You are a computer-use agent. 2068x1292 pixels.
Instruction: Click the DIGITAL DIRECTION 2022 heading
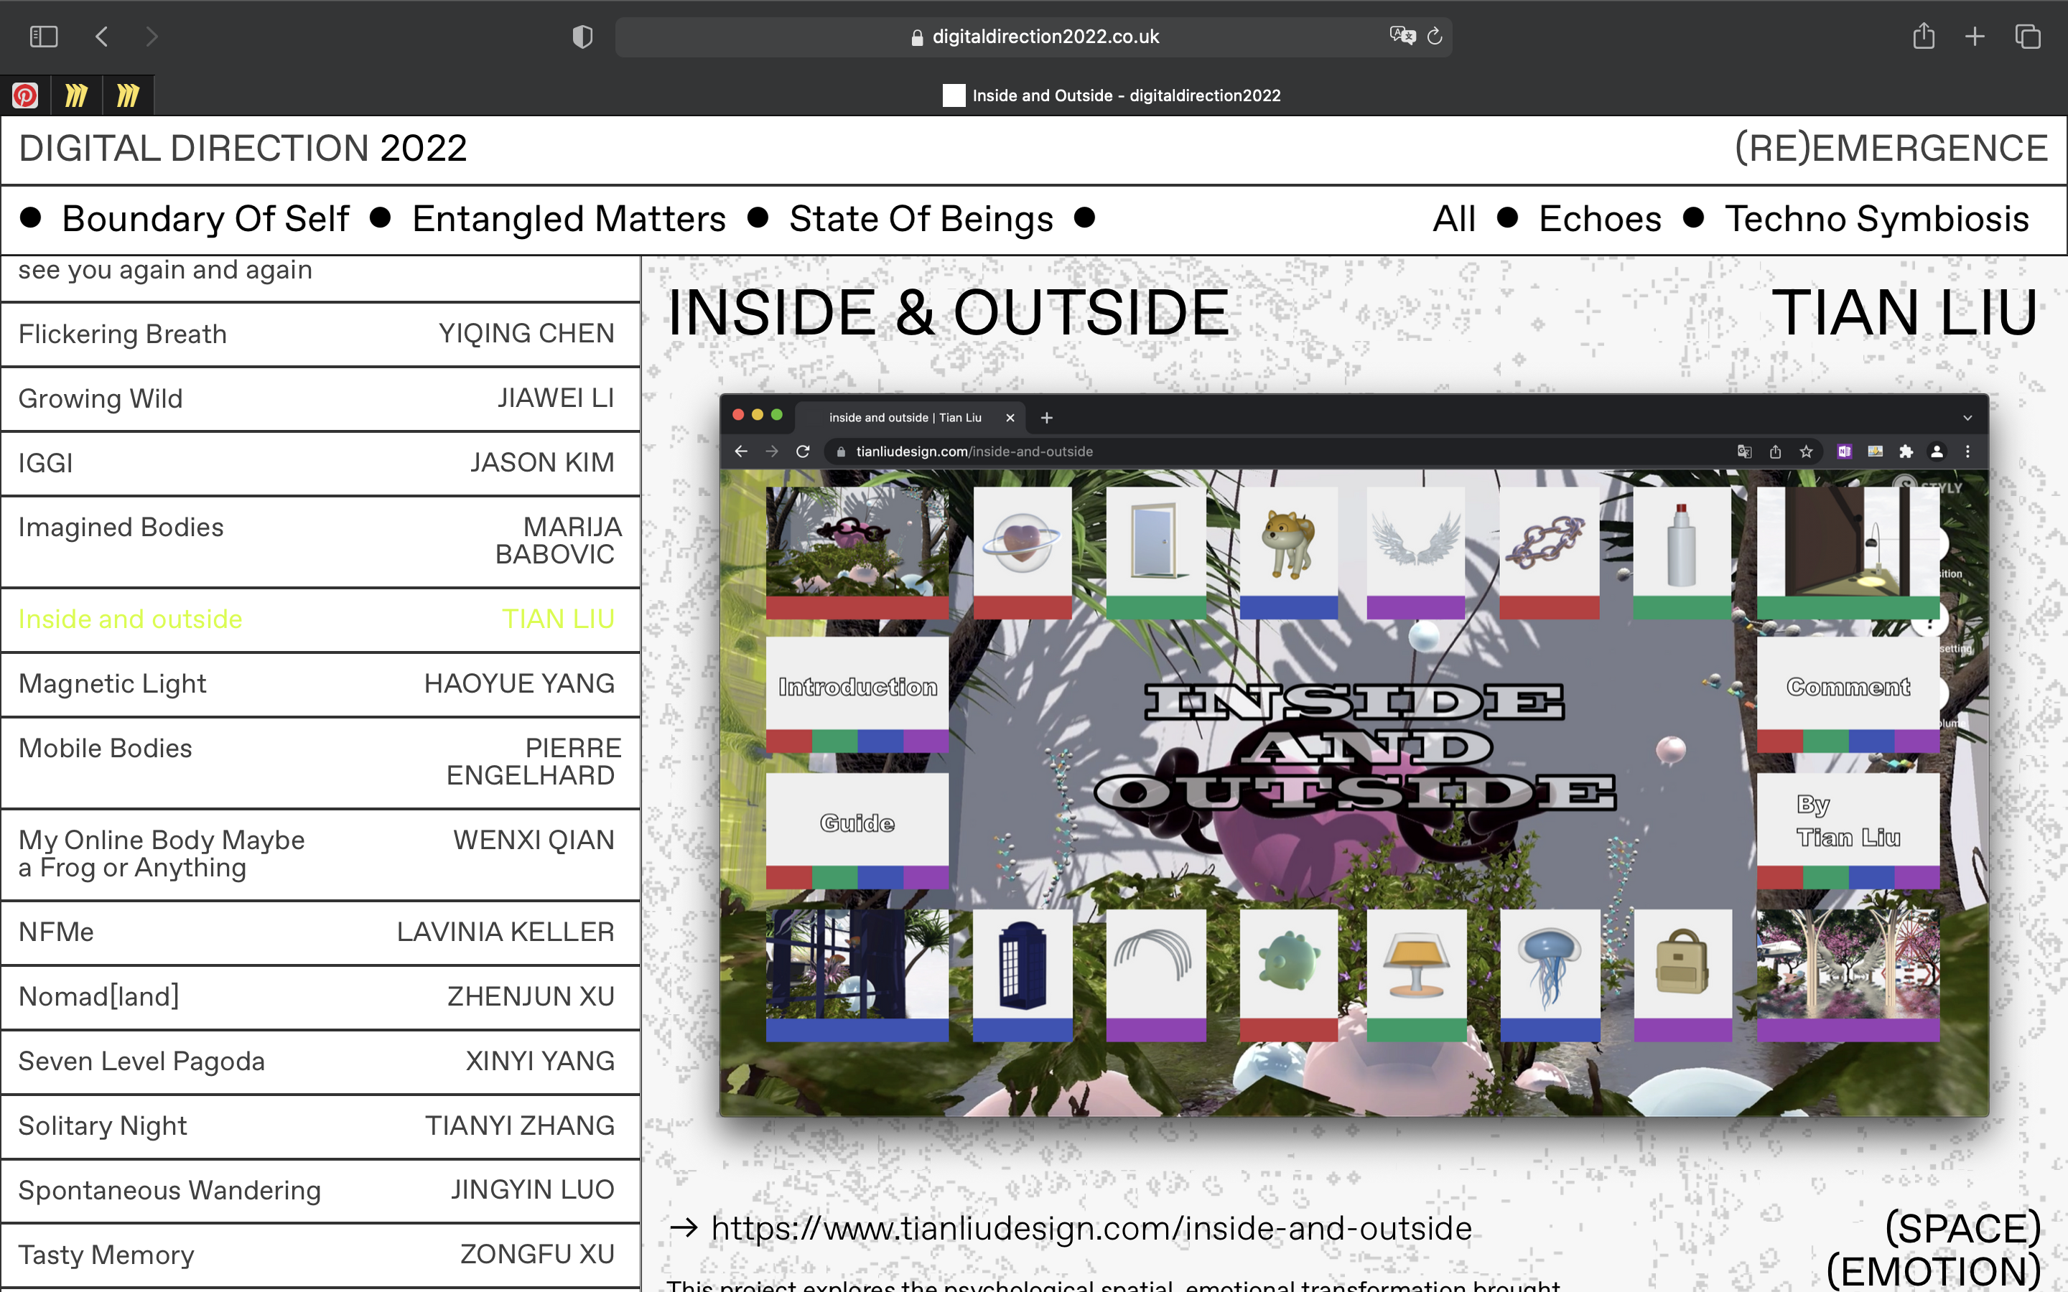coord(243,149)
